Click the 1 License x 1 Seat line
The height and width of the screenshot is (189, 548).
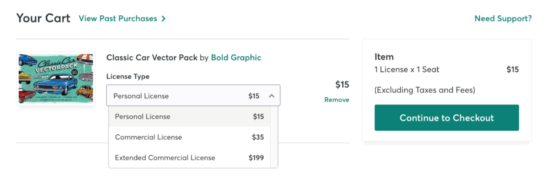click(x=407, y=69)
